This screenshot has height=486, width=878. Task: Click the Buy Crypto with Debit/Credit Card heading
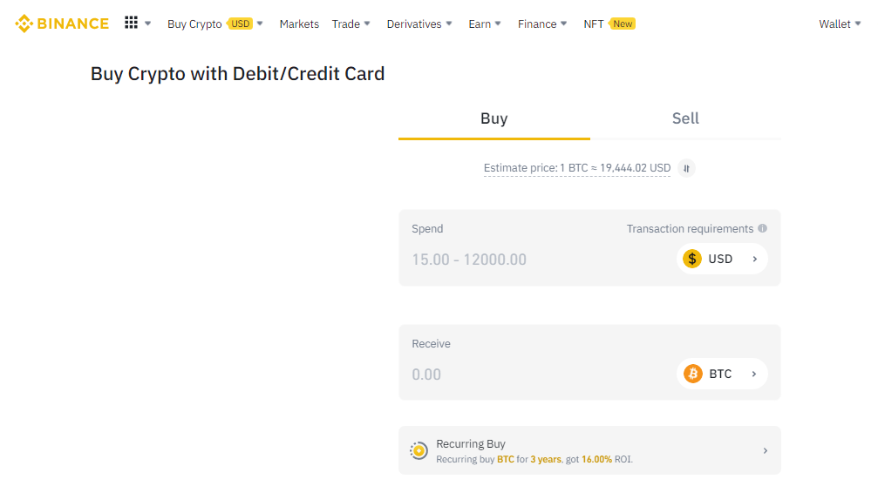[237, 74]
